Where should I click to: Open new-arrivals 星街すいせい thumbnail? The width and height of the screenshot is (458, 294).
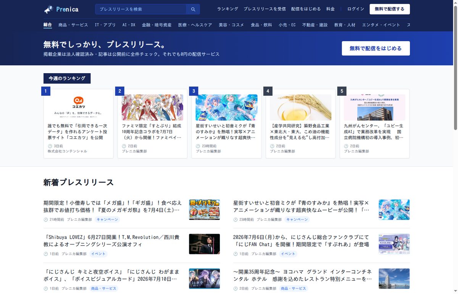click(394, 209)
